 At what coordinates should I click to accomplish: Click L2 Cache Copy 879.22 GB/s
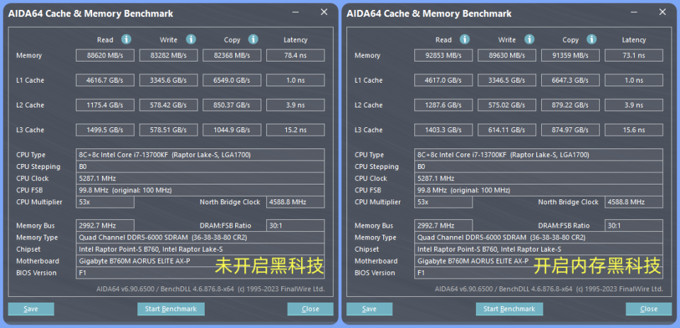point(570,105)
